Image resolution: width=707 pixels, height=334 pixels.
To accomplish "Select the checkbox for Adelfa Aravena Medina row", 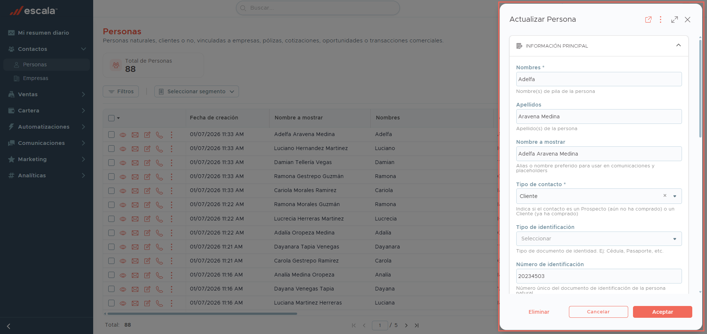I will [x=111, y=135].
